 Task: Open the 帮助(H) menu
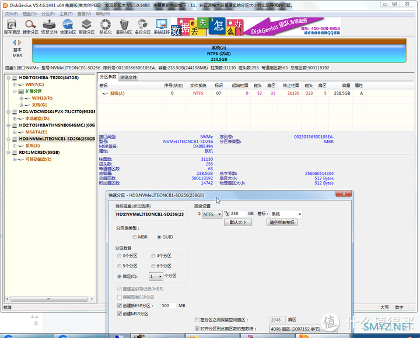103,14
